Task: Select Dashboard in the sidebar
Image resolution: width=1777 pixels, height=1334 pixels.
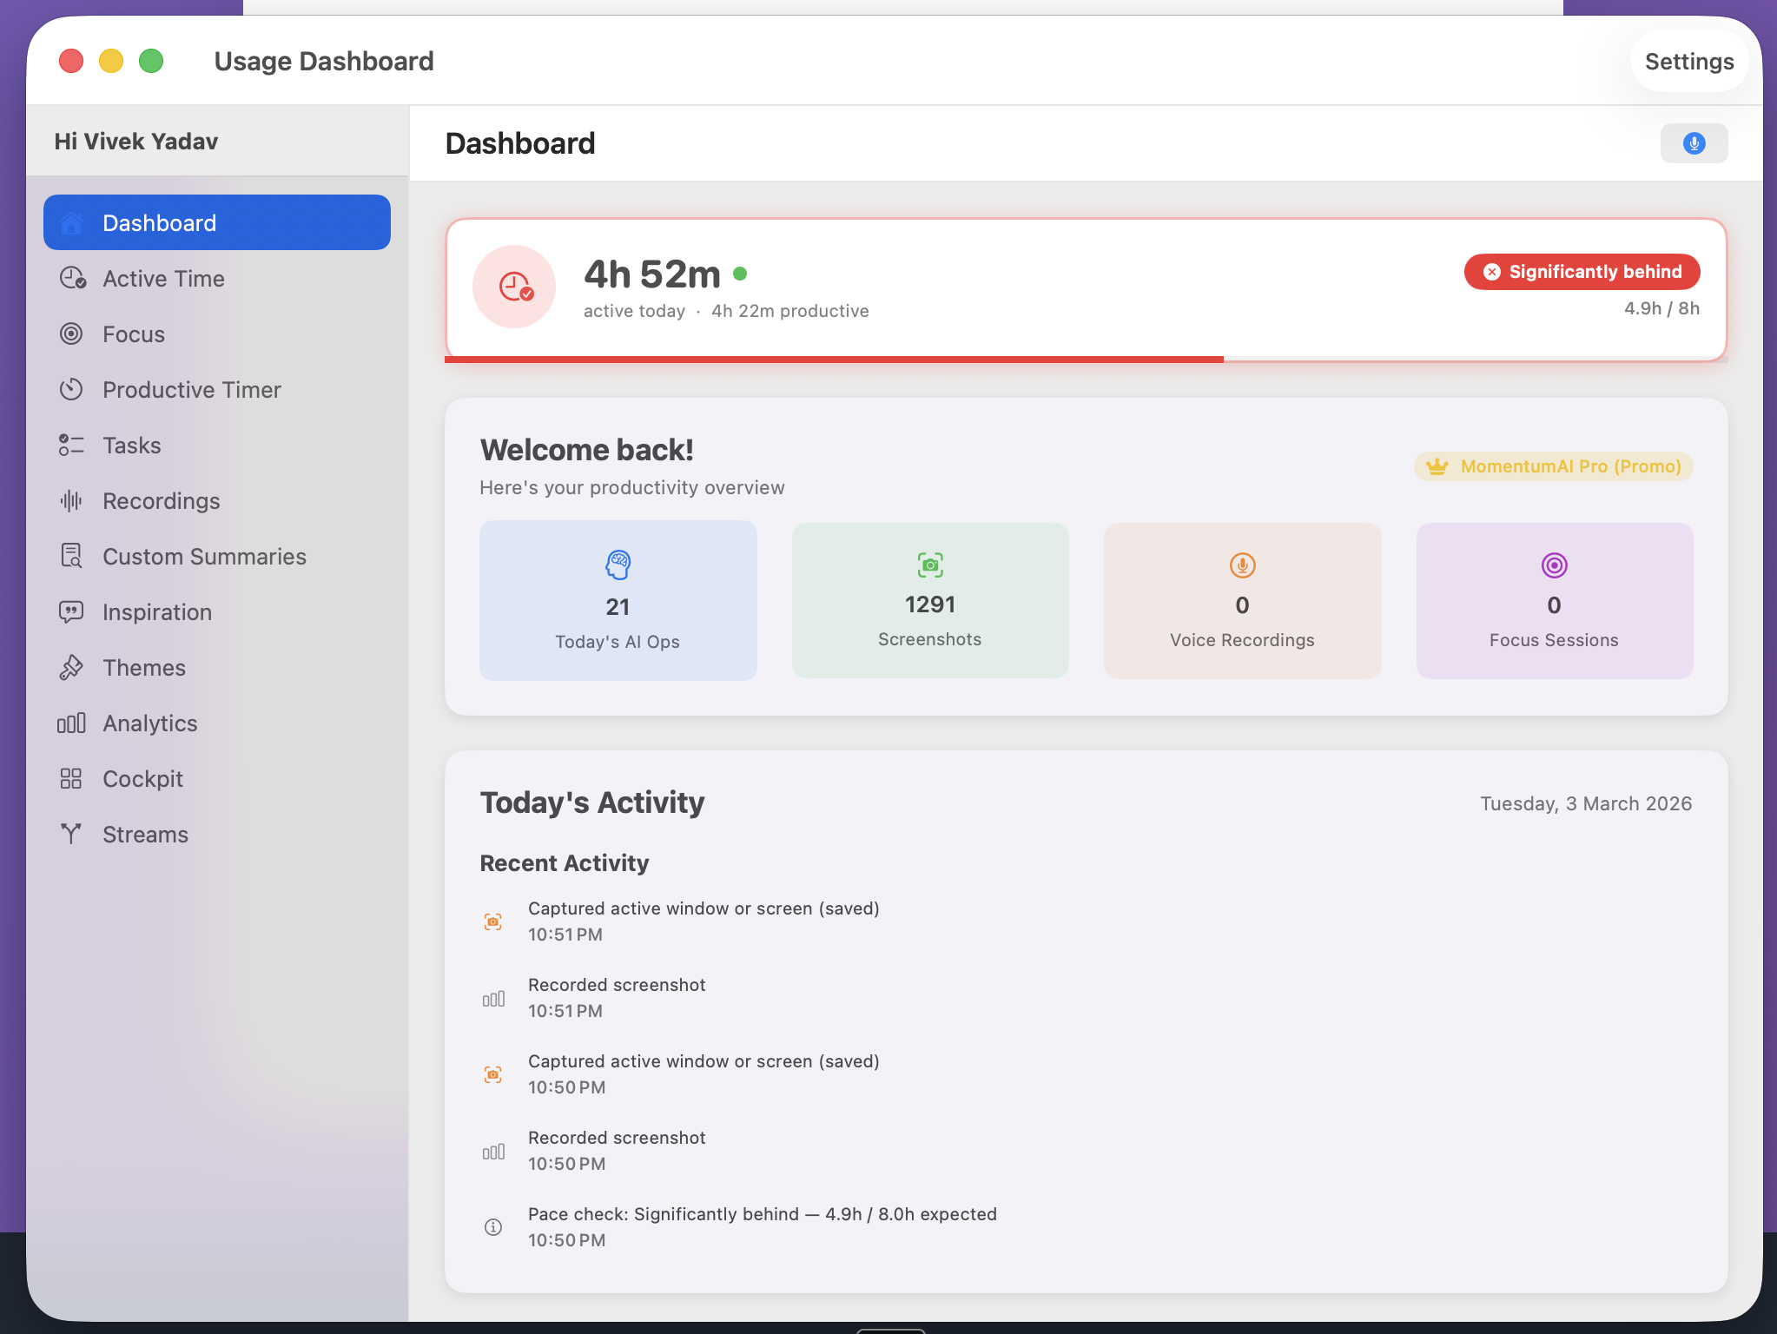Action: (x=216, y=222)
